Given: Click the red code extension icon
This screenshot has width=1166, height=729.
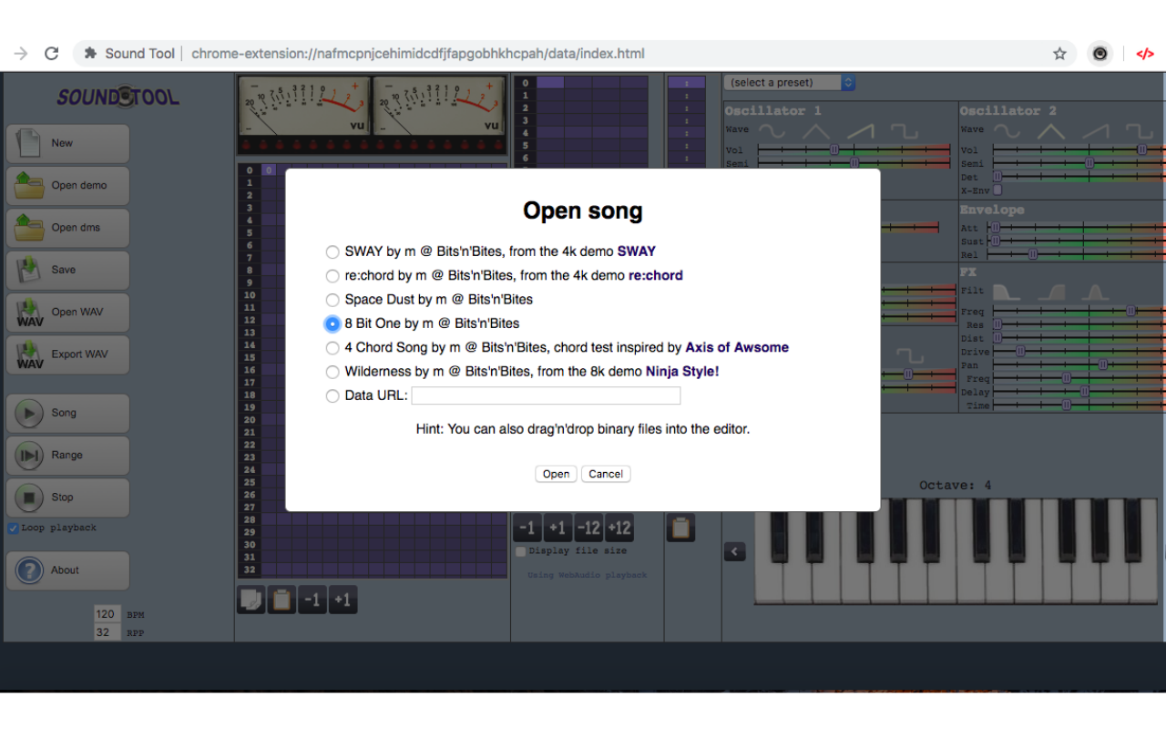Looking at the screenshot, I should (x=1145, y=54).
